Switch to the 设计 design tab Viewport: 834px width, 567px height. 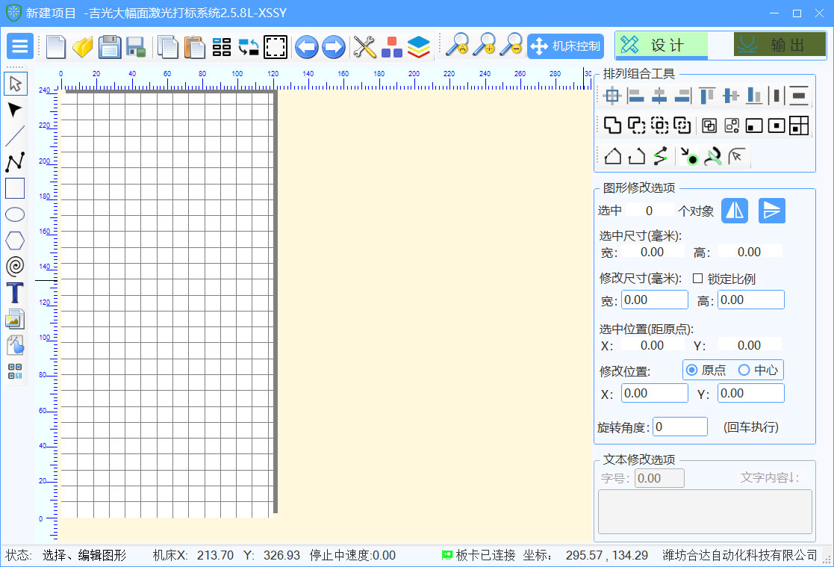tap(662, 46)
